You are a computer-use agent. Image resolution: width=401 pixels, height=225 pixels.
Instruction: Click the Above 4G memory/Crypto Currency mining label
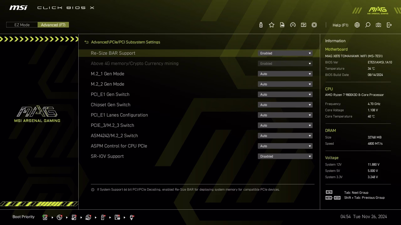pyautogui.click(x=135, y=63)
